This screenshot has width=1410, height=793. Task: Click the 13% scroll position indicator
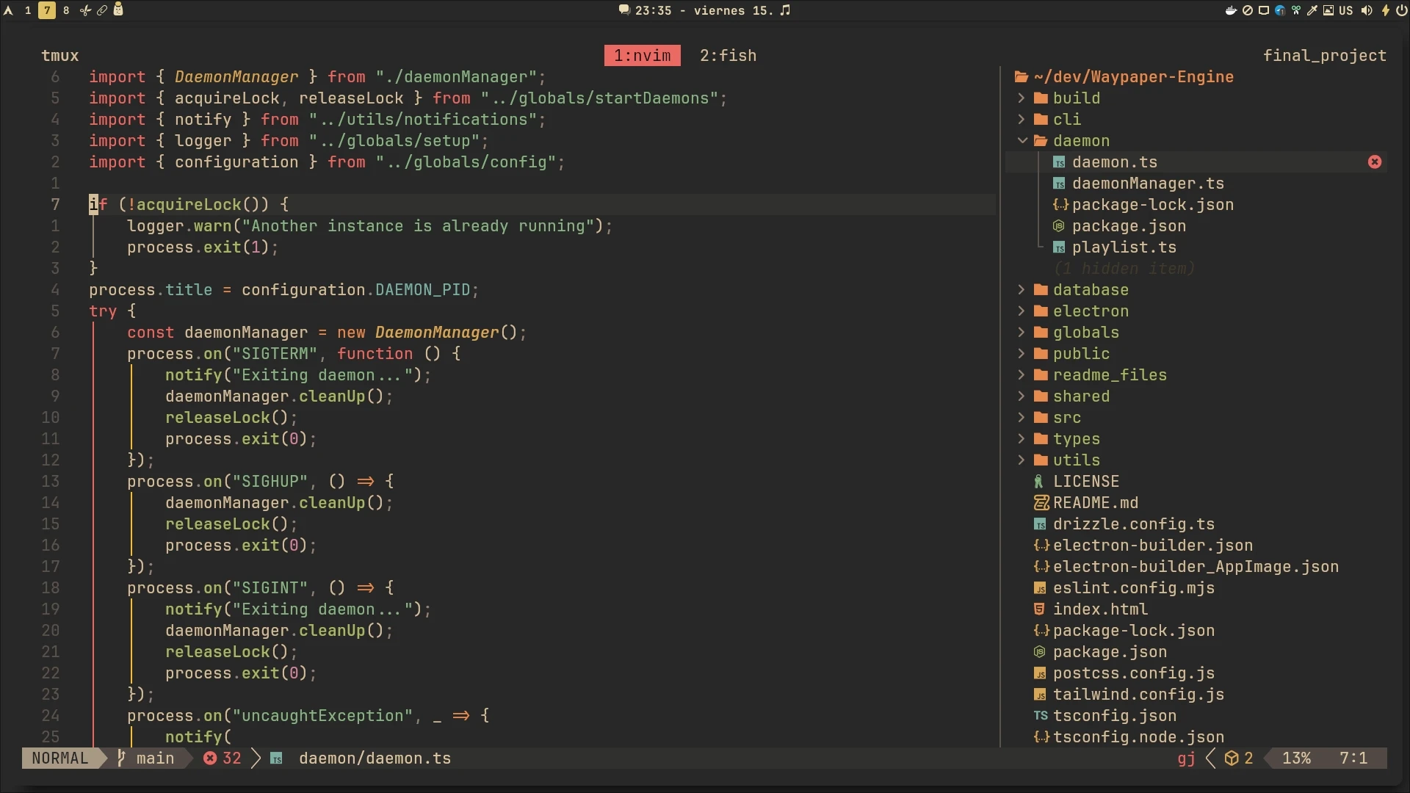click(x=1297, y=758)
